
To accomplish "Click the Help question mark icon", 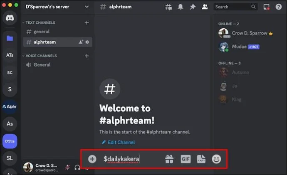I will (x=279, y=7).
